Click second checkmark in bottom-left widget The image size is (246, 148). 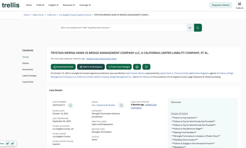pos(12,143)
